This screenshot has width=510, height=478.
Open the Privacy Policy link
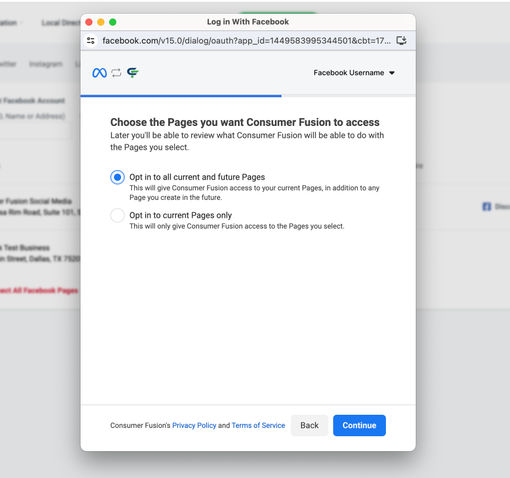coord(194,425)
